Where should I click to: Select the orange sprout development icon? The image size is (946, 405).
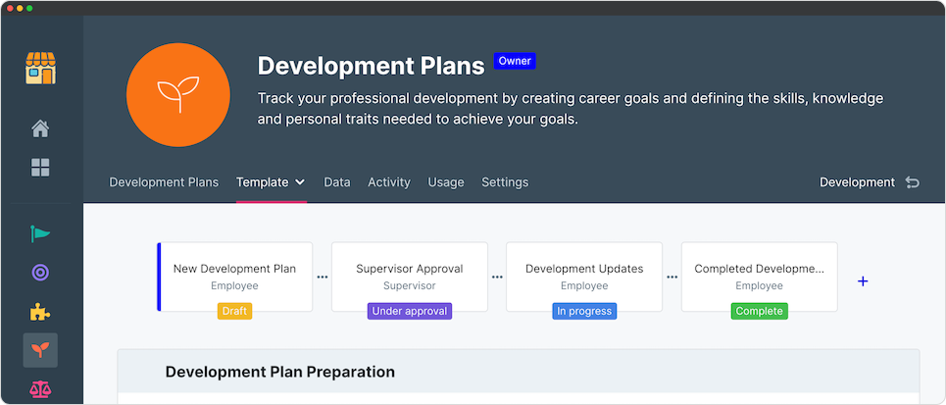(x=40, y=350)
